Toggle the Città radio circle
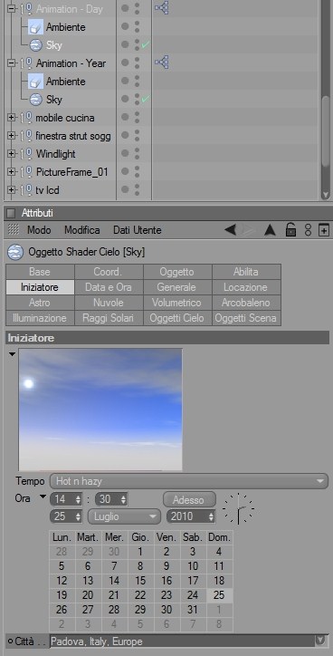 (11, 642)
